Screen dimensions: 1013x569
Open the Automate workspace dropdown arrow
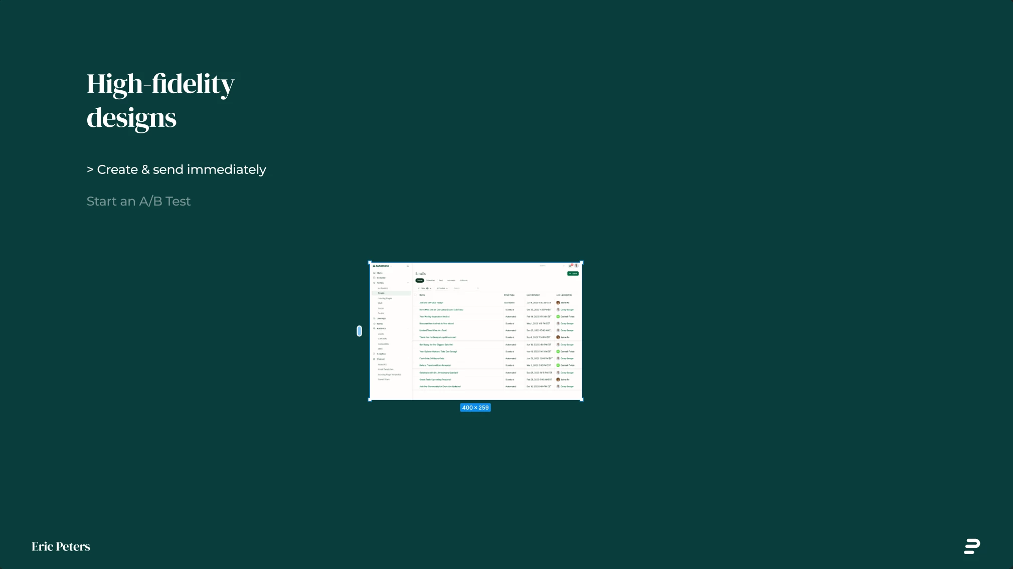[391, 266]
